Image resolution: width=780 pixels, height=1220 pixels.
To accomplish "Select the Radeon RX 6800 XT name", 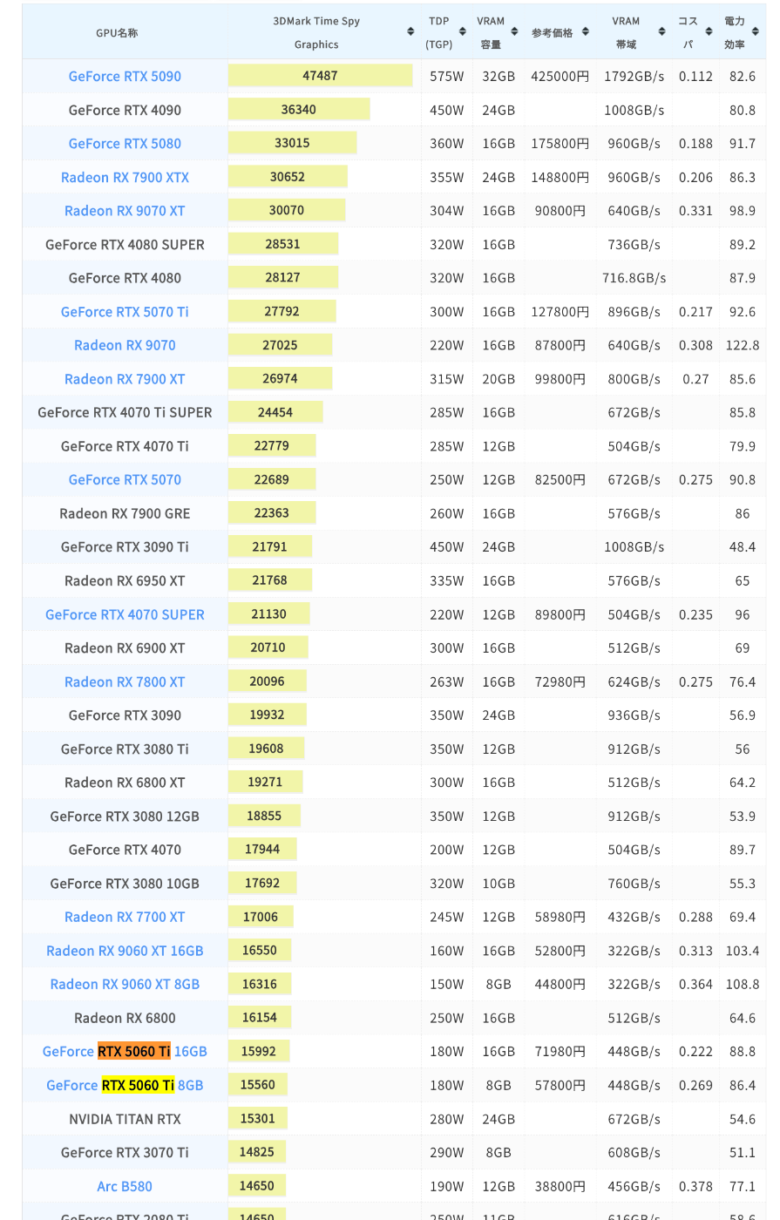I will pos(125,783).
